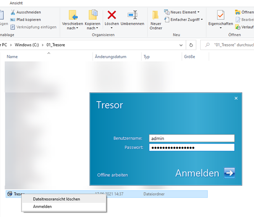Expand the Neues Element dropdown
Screen dimensions: 254x217
point(199,12)
